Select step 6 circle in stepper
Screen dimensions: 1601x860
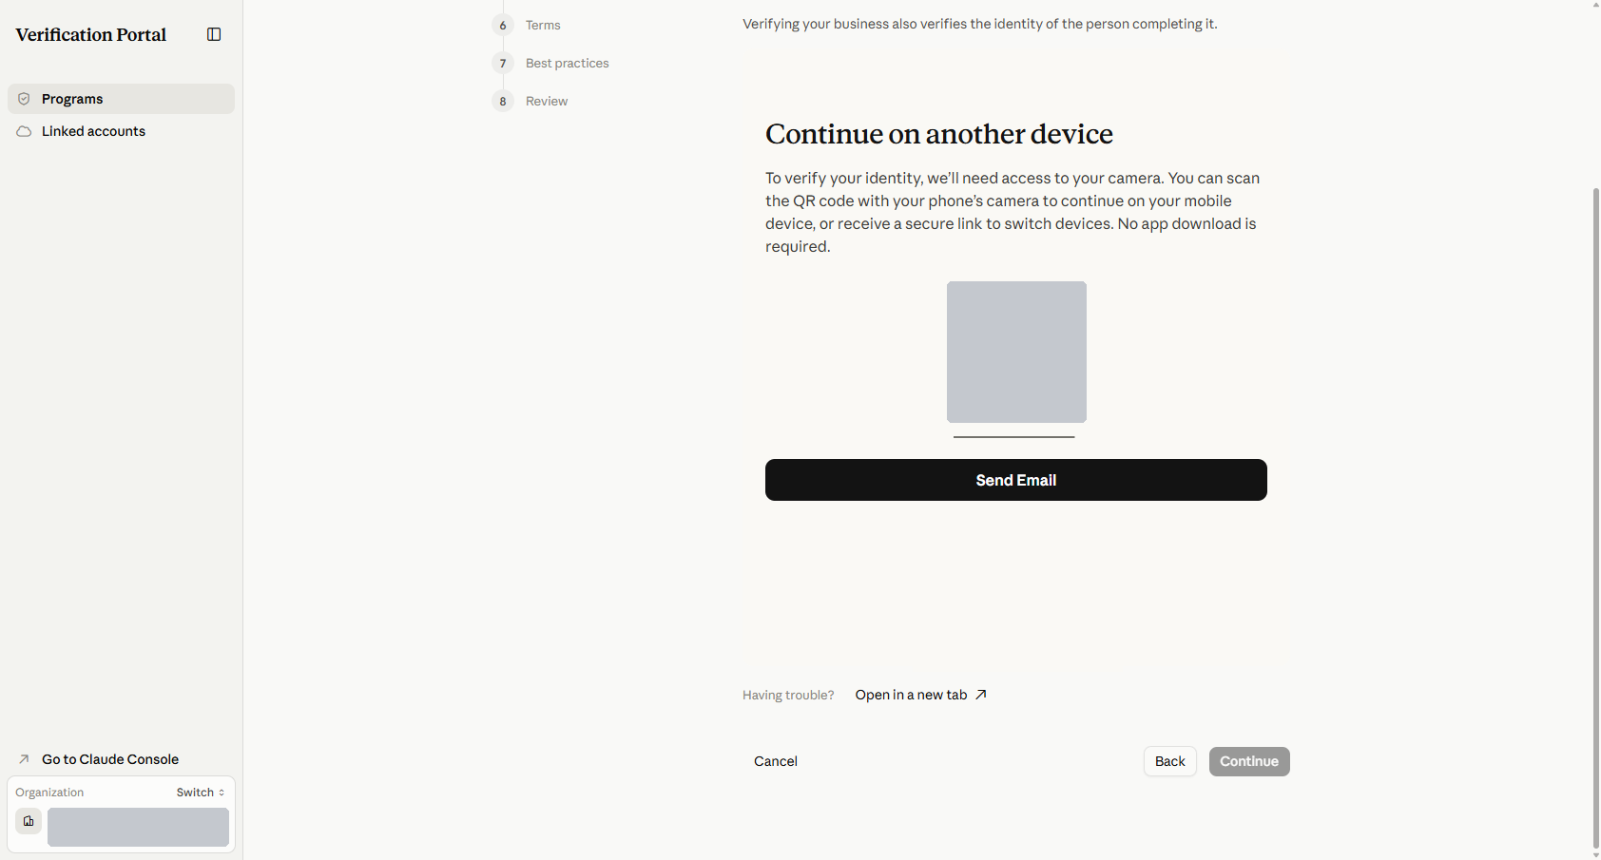coord(503,25)
